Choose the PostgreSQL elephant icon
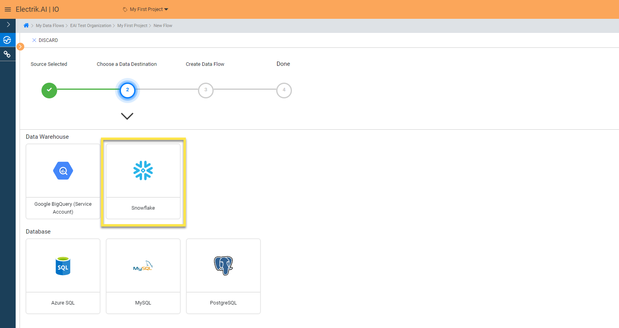 point(223,266)
